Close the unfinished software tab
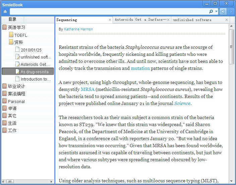Image resolution: width=236 pixels, height=185 pixels. [x=227, y=20]
